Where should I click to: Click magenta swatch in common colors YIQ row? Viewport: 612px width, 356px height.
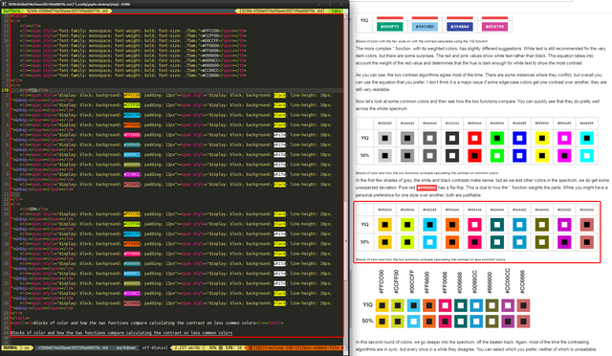564,138
